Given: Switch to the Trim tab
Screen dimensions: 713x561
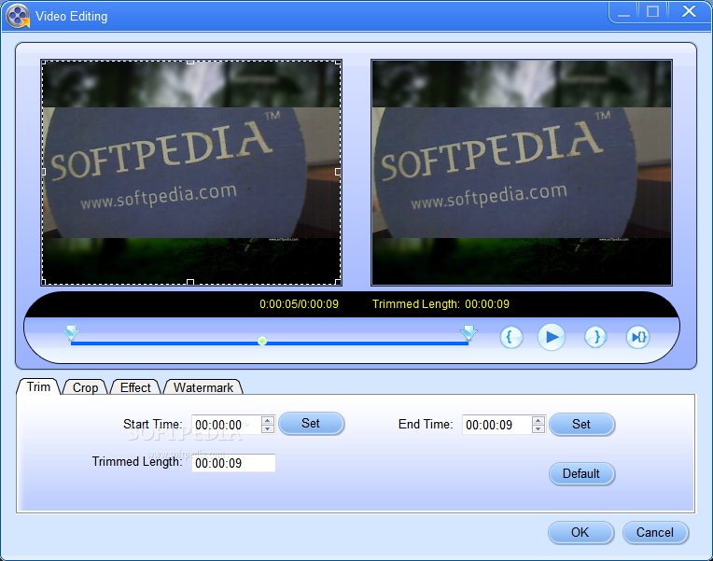Looking at the screenshot, I should click(x=38, y=386).
